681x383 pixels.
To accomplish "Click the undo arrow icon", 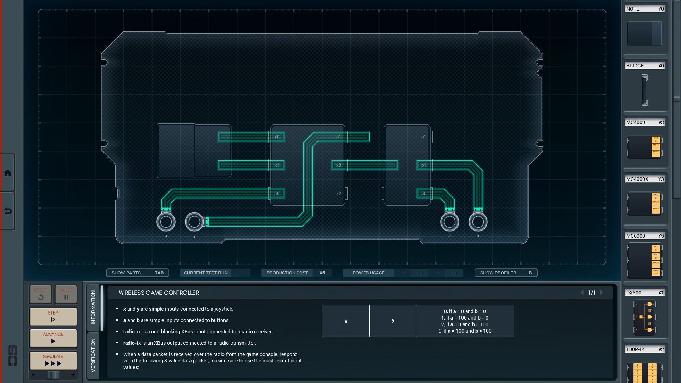I will click(7, 211).
